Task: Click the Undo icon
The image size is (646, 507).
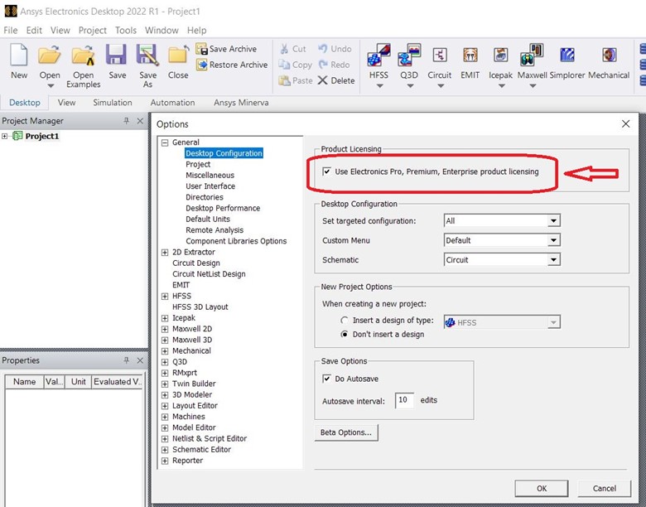Action: (323, 49)
